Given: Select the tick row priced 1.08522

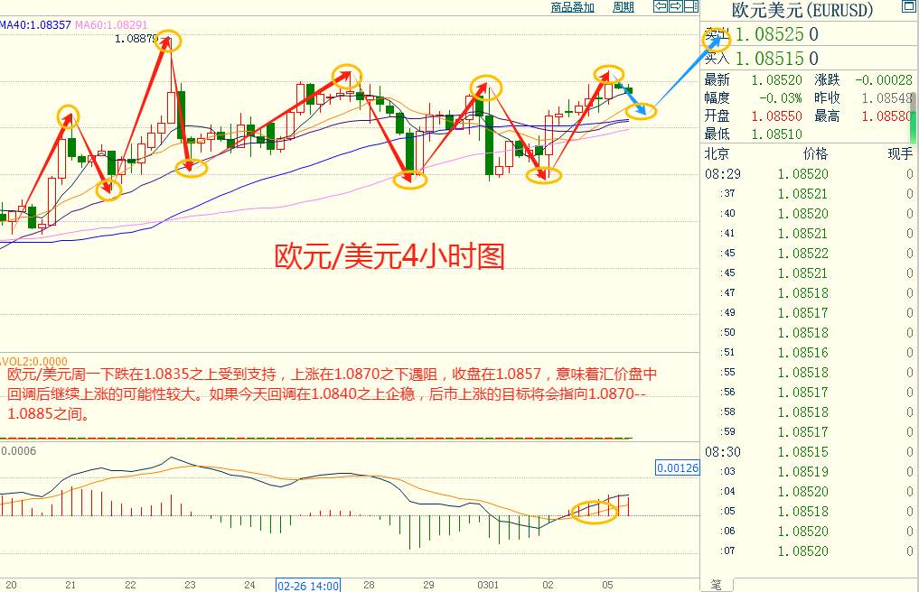Looking at the screenshot, I should coord(809,254).
